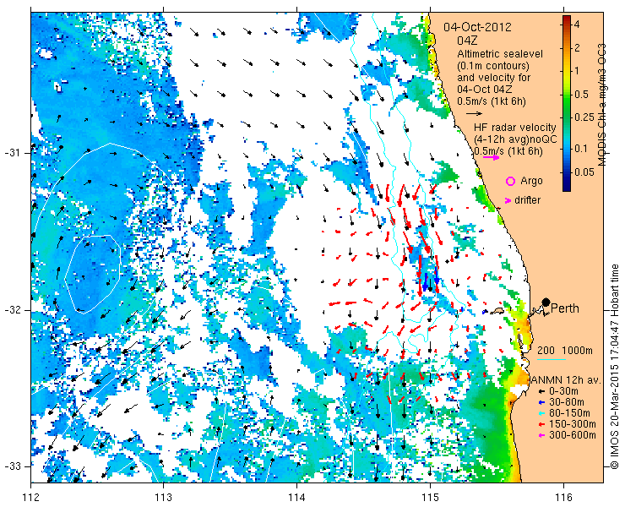Click the '200 1000m' isobath label
This screenshot has width=625, height=507.
pos(565,351)
